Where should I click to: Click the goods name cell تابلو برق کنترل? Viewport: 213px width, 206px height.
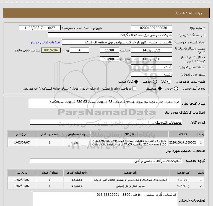(129, 142)
